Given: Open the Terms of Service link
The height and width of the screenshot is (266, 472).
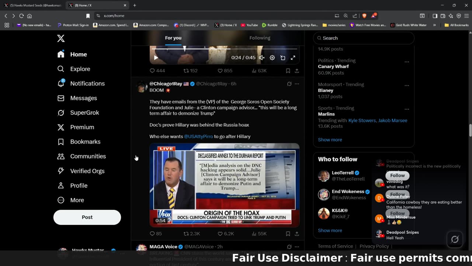Looking at the screenshot, I should coord(335,246).
